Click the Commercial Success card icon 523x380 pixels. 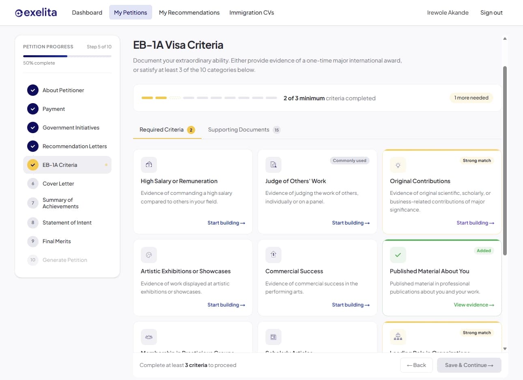273,255
